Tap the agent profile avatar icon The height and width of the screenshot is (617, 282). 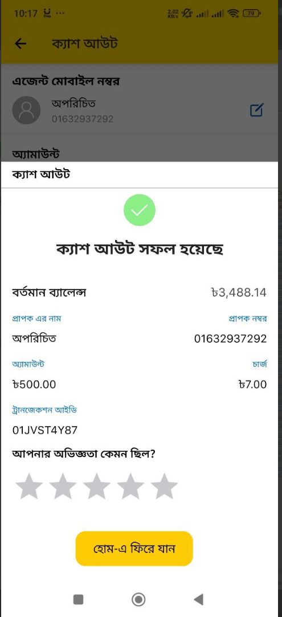click(26, 110)
